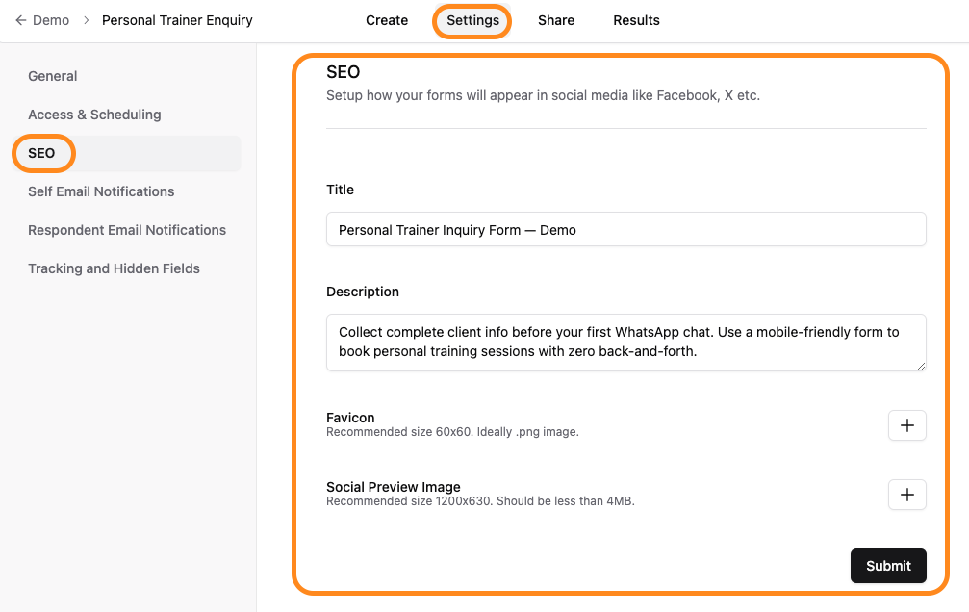This screenshot has height=612, width=969.
Task: Select Tracking and Hidden Fields
Action: (114, 268)
